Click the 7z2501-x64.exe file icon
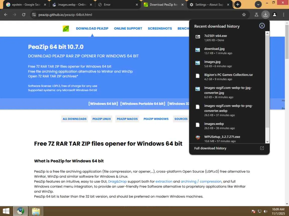 point(198,37)
